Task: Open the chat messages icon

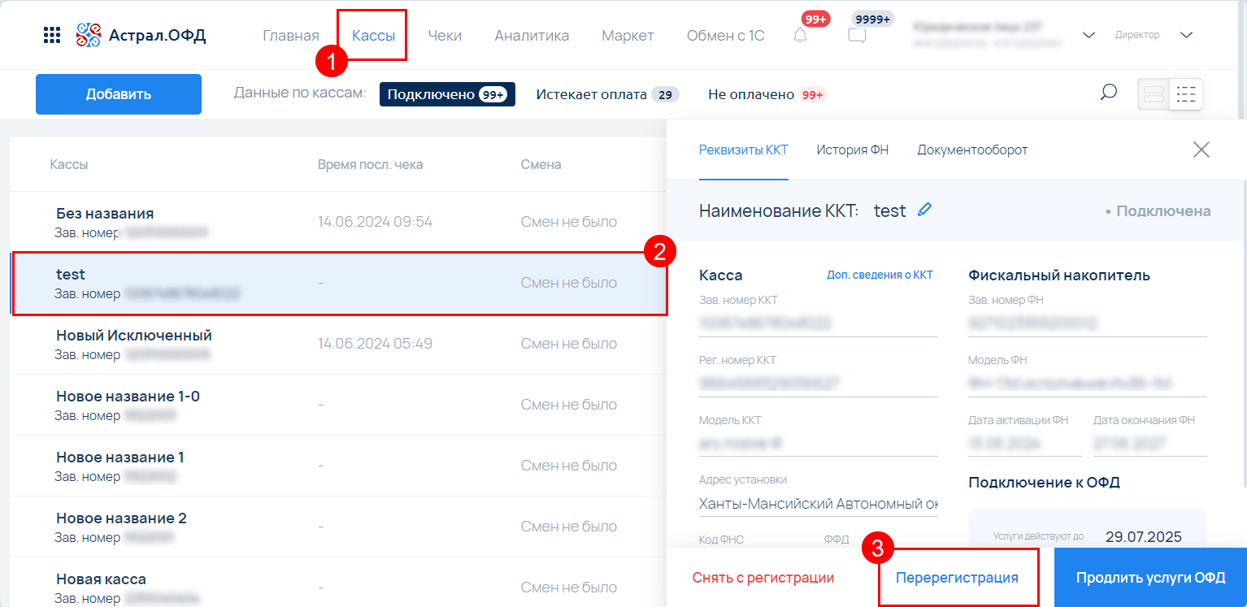Action: pos(857,35)
